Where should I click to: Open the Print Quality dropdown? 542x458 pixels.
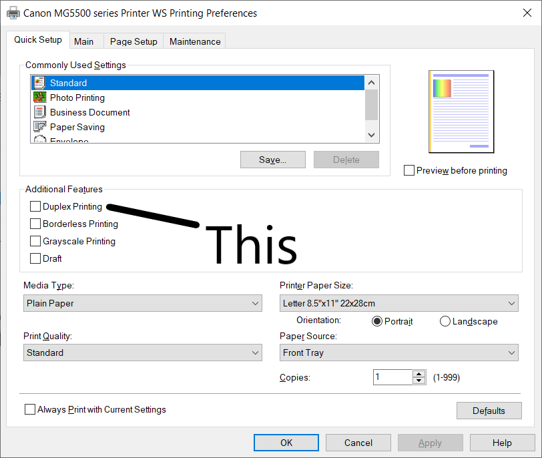click(143, 353)
